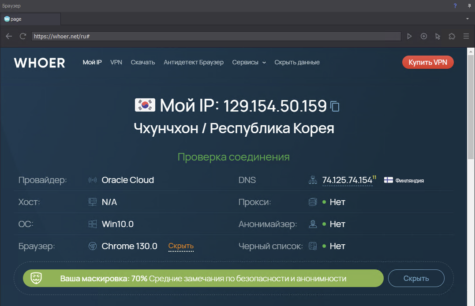Screen dimensions: 475x306
Task: Click the DNS row label
Action: pyautogui.click(x=247, y=180)
